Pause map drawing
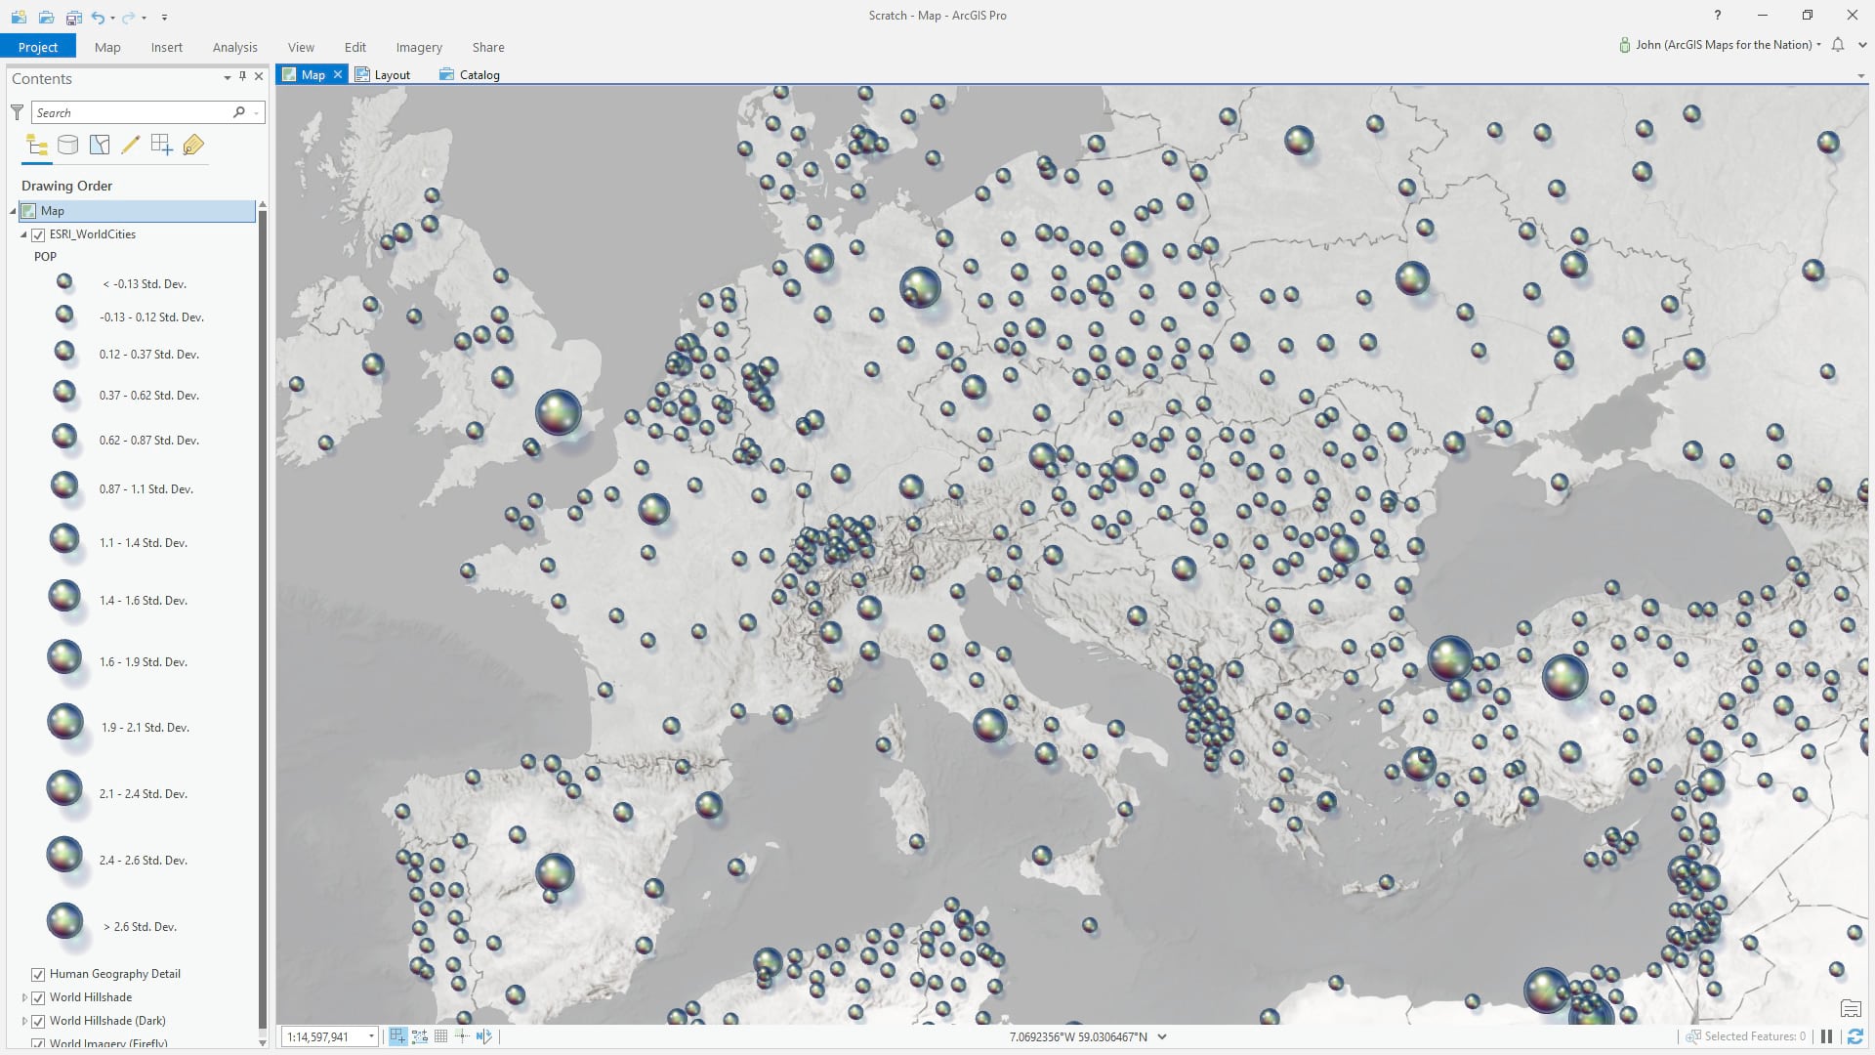The width and height of the screenshot is (1875, 1055). coord(1826,1036)
